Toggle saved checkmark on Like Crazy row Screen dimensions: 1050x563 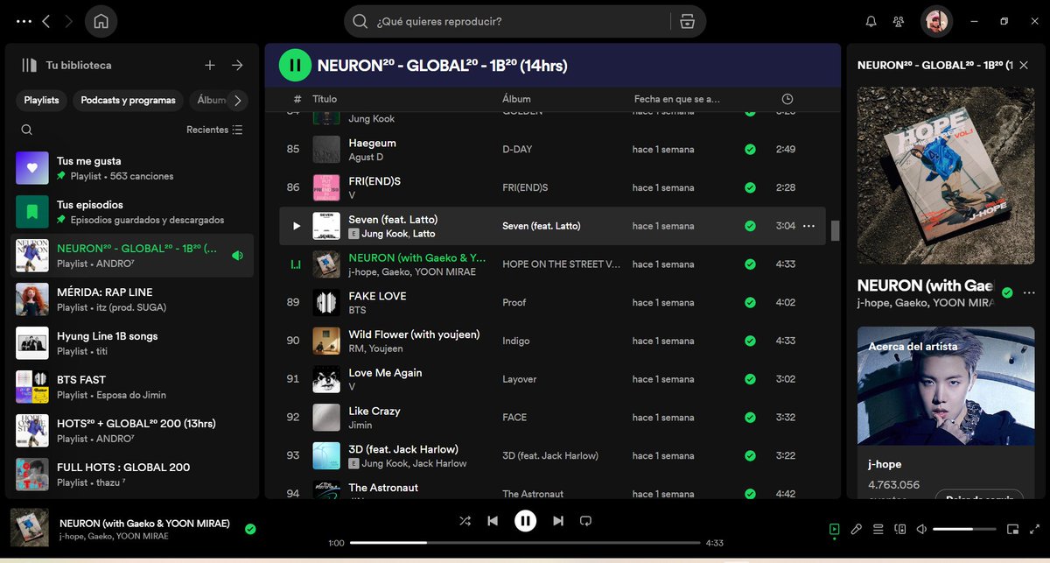[750, 418]
